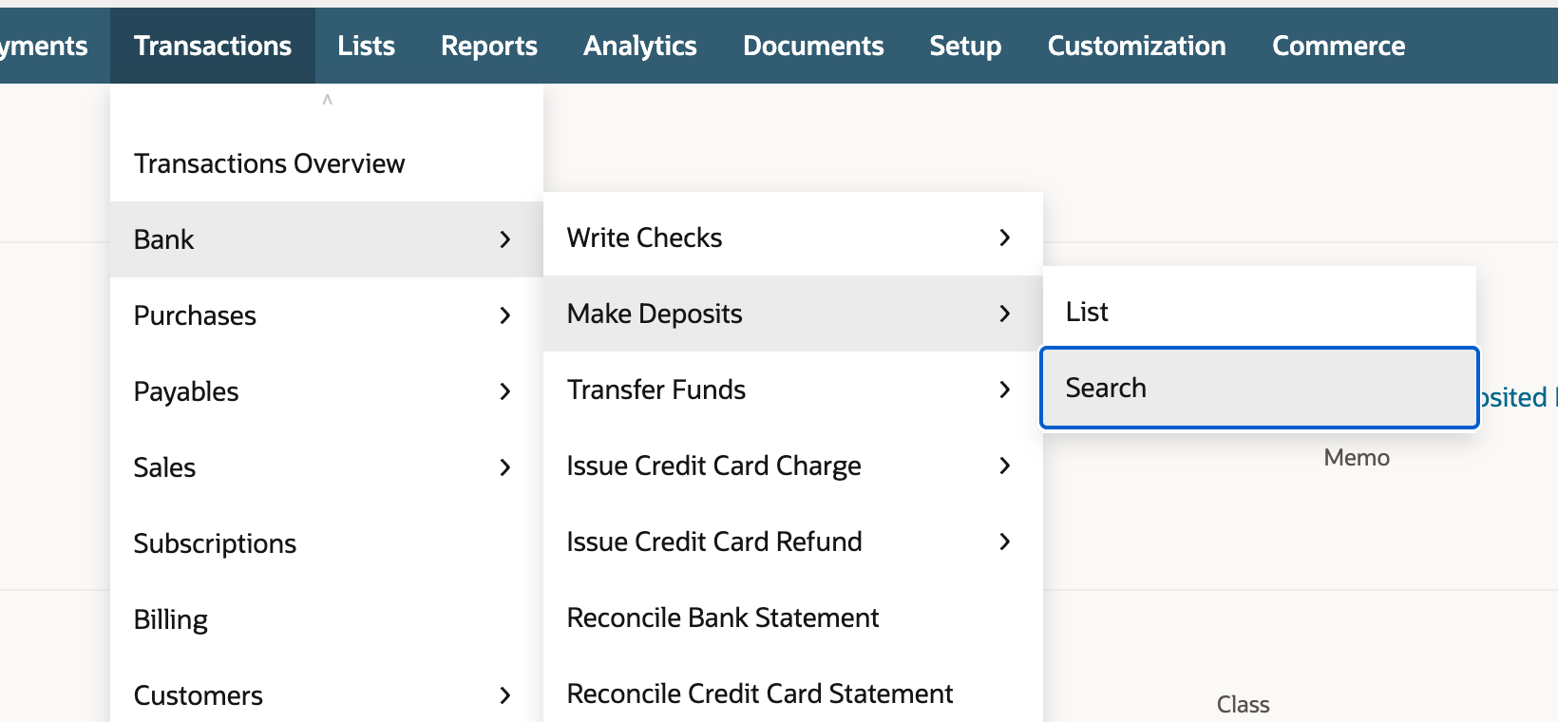
Task: Expand the Transfer Funds chevron
Action: pos(1005,389)
